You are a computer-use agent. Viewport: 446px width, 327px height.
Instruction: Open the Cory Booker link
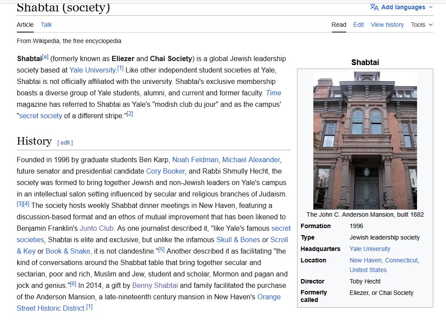166,171
